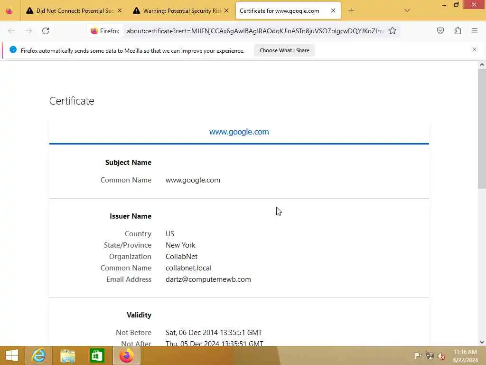Select the State/Province value 'New York'
The height and width of the screenshot is (365, 486).
[180, 245]
